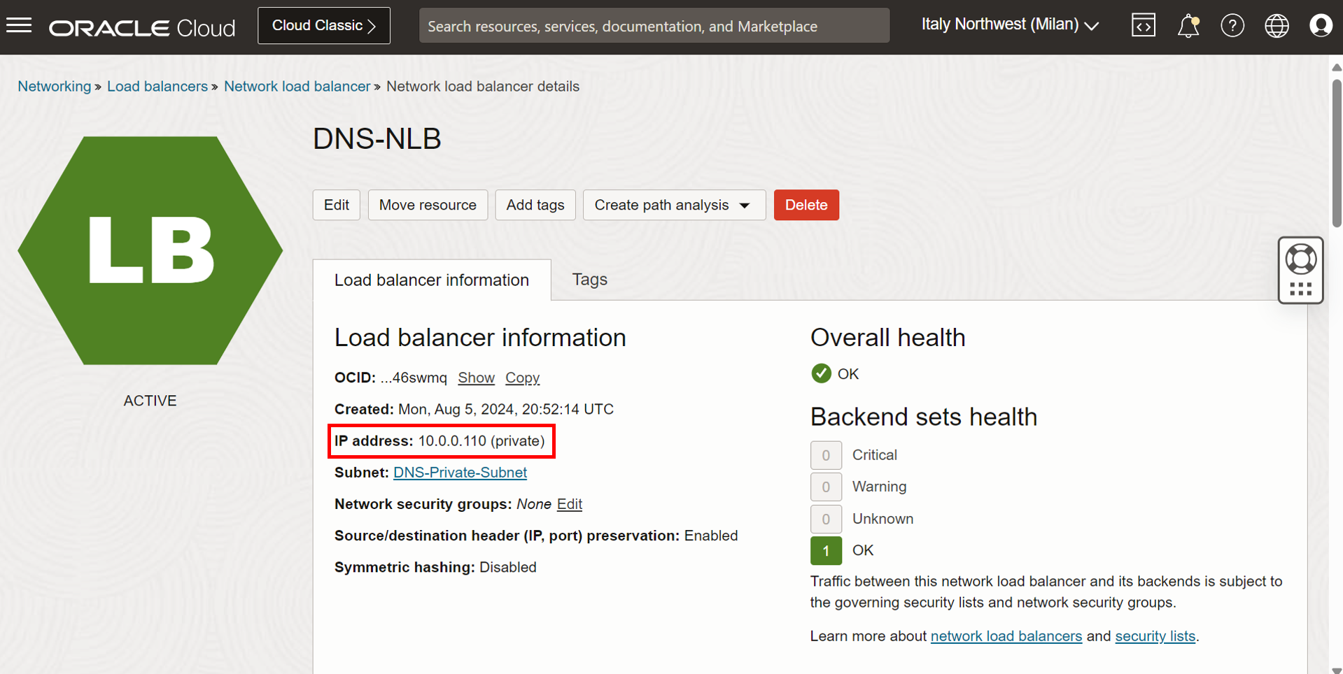Open the user profile avatar
This screenshot has width=1343, height=674.
[x=1321, y=26]
